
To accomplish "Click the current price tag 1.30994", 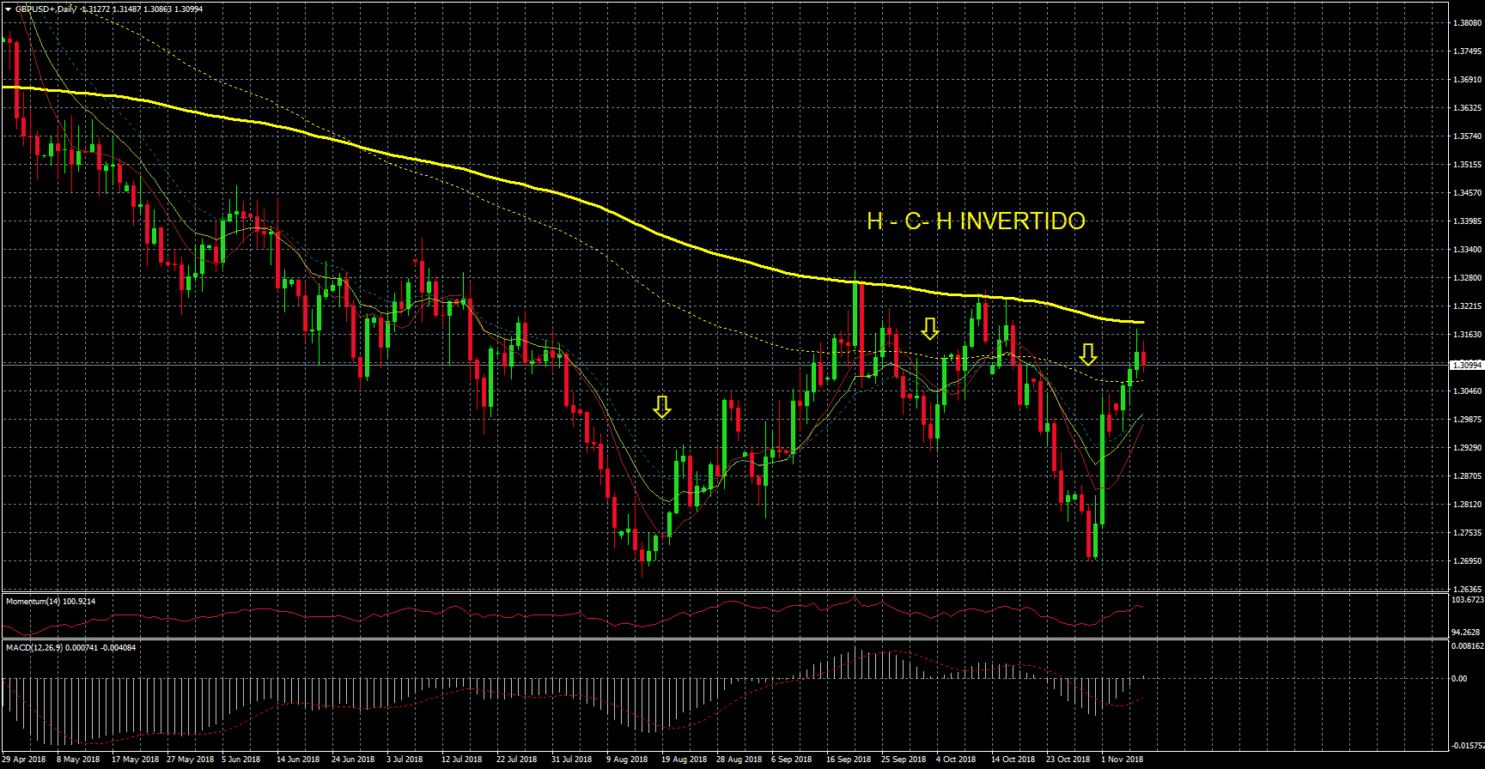I will (1466, 365).
